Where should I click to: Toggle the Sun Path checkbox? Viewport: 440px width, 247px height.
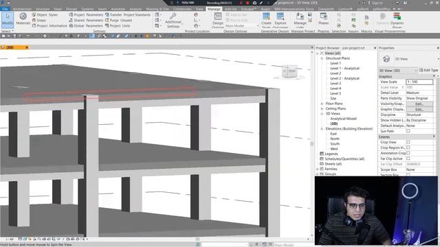pos(408,131)
